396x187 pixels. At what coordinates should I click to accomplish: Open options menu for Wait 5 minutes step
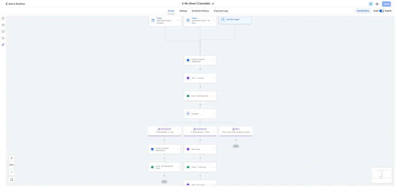214,78
